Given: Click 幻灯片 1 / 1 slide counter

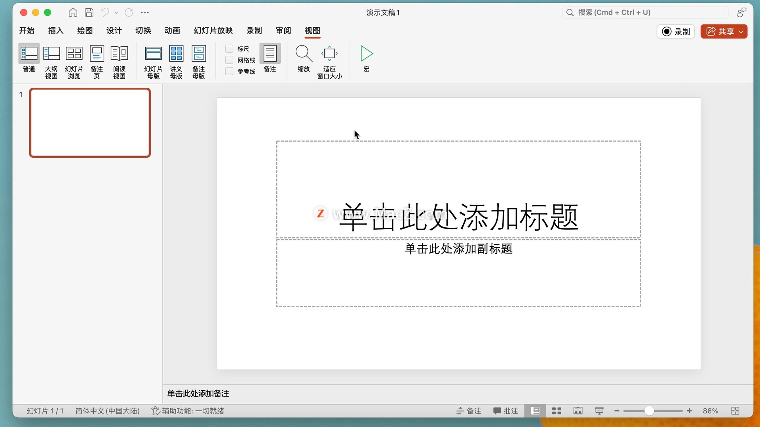Looking at the screenshot, I should click(45, 411).
